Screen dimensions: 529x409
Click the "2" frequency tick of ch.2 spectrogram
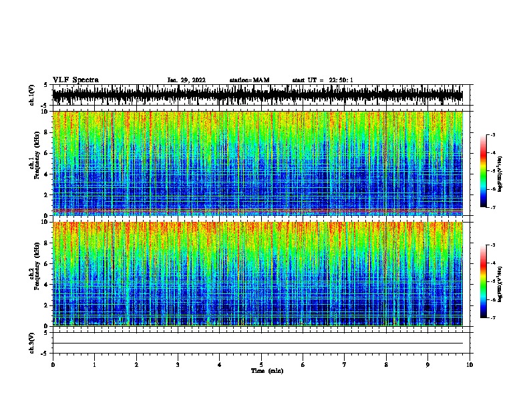45,305
